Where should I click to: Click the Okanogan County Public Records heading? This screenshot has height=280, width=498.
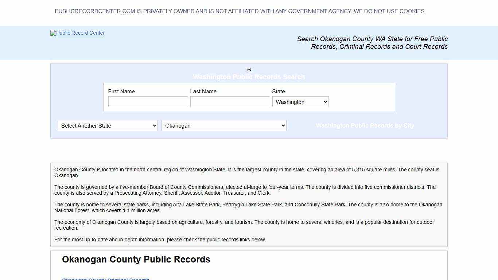(136, 259)
